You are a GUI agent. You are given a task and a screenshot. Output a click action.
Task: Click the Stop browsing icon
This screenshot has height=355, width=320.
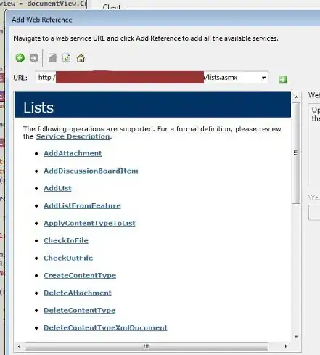pos(52,58)
